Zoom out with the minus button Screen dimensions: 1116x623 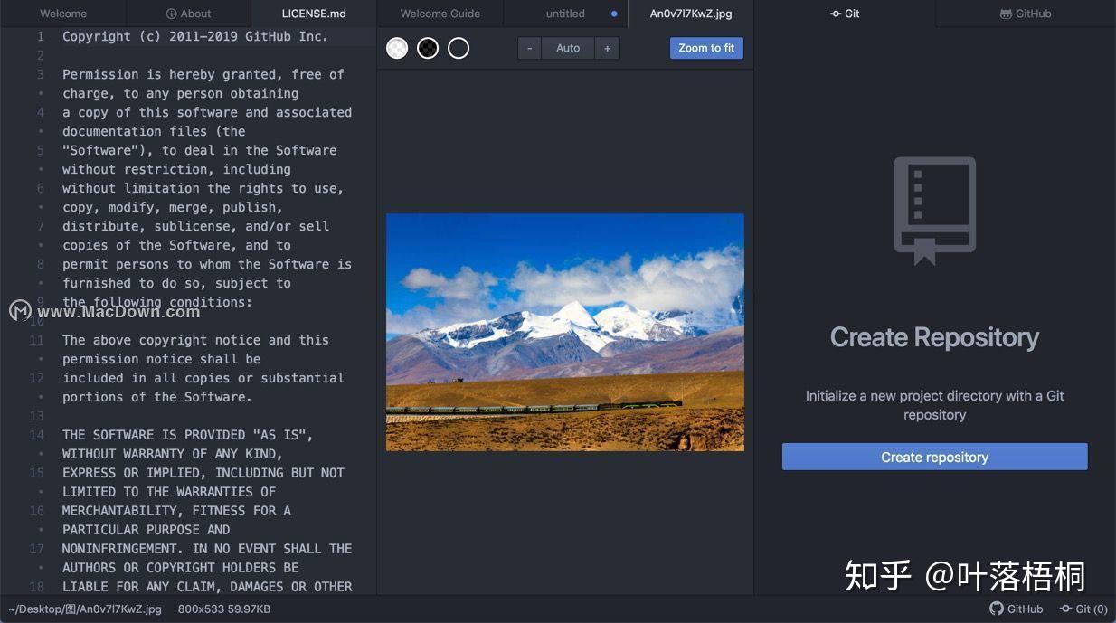(530, 48)
